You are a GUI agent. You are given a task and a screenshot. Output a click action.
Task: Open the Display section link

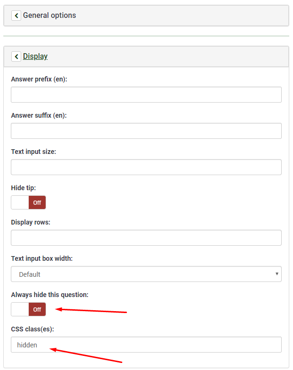click(35, 56)
